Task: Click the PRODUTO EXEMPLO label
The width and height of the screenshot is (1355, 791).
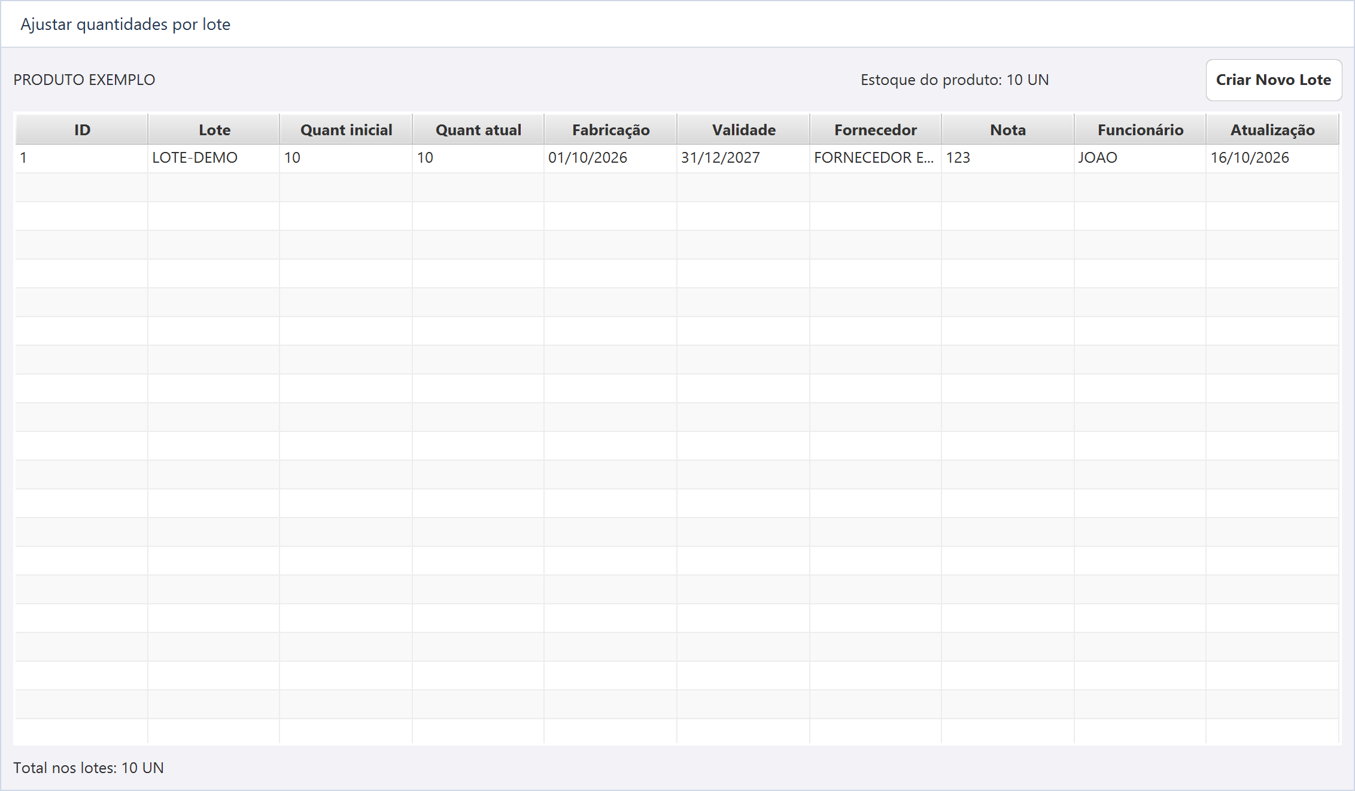Action: 84,80
